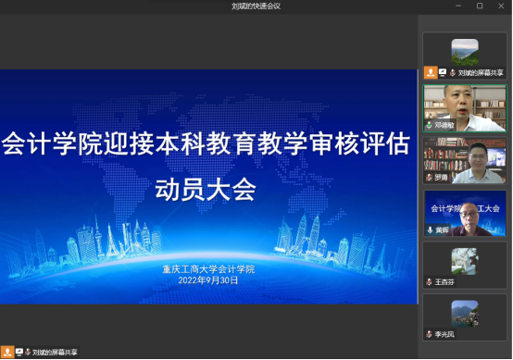Click the 刘斌的屏幕共享 label at bottom-left
The width and height of the screenshot is (513, 360).
(55, 353)
